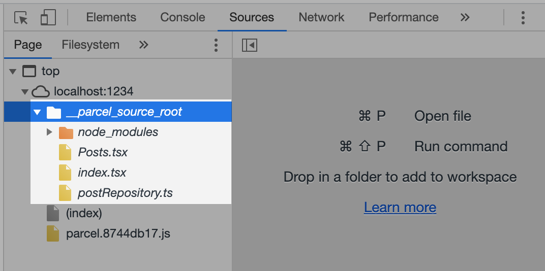Open the Filesystem navigator tab
Image resolution: width=545 pixels, height=271 pixels.
click(x=90, y=45)
